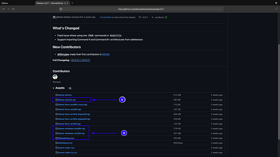The image size is (280, 157).
Task: Download Source code (zip)
Action: (x=66, y=148)
